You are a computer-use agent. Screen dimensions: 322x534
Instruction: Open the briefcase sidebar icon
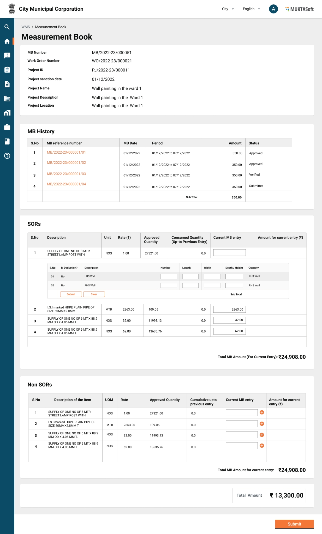[x=7, y=127]
